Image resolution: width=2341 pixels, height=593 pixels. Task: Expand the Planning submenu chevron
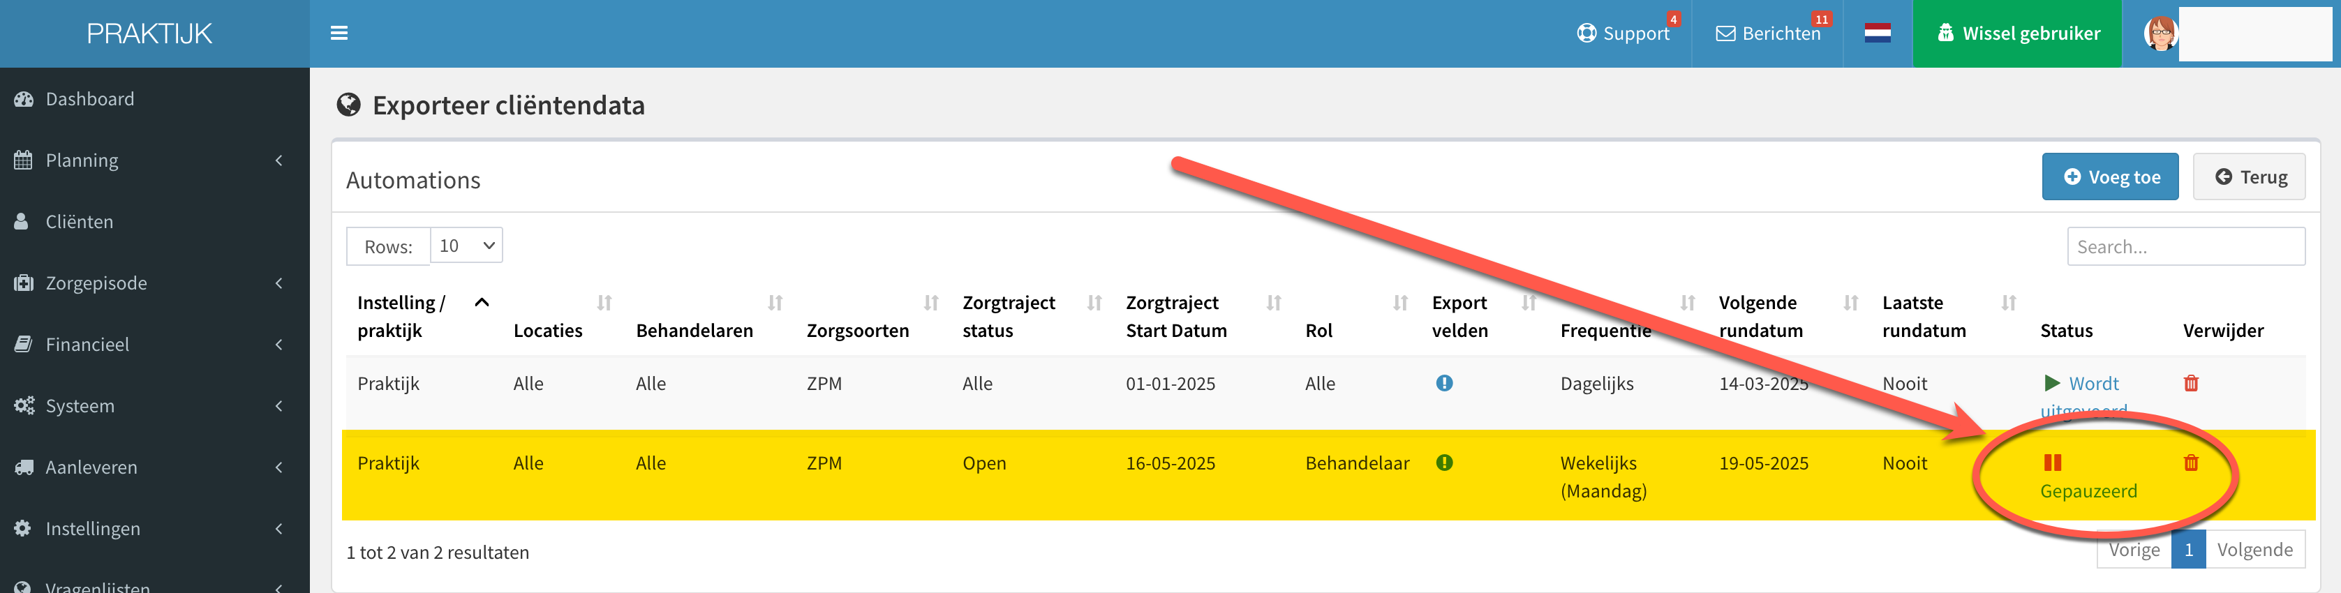[x=279, y=160]
